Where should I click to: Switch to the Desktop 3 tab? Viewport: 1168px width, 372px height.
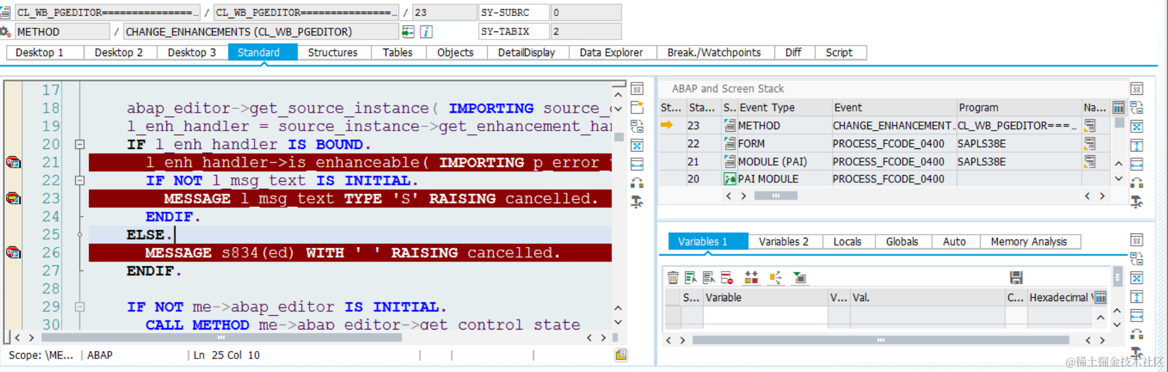[192, 53]
